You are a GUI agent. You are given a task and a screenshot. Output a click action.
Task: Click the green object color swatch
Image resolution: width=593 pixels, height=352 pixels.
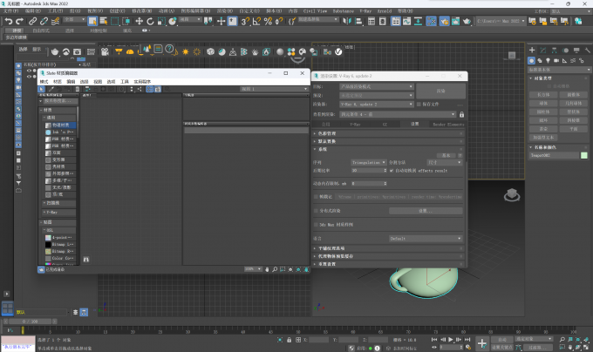584,155
